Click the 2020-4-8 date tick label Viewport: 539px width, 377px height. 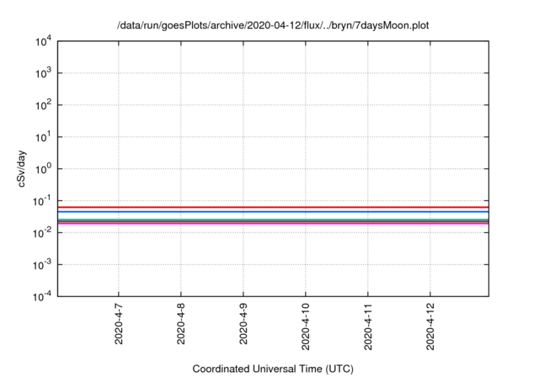point(181,324)
